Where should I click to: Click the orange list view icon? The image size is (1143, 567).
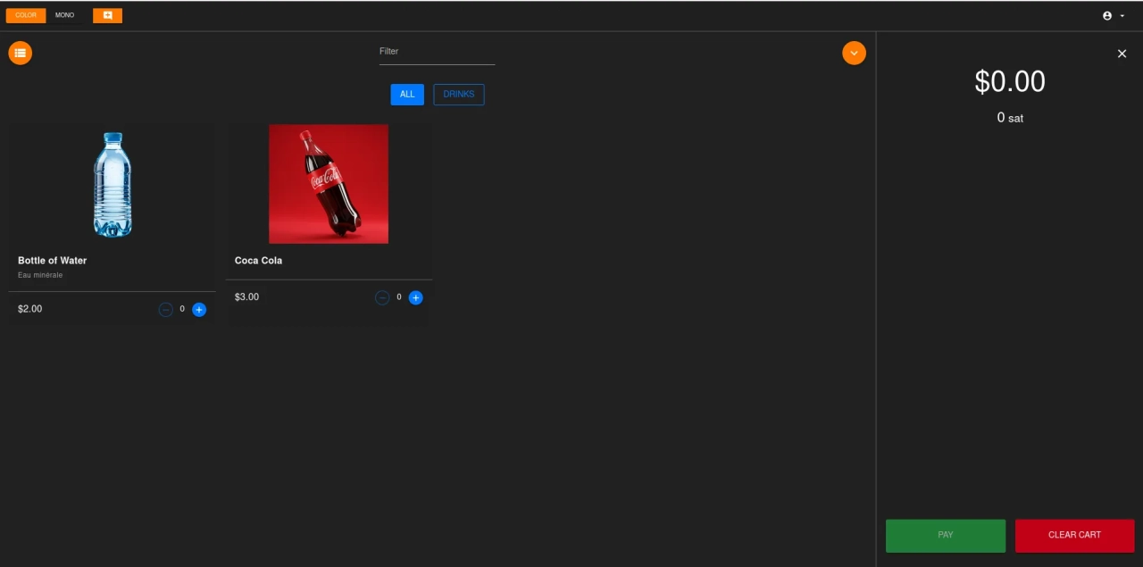[x=20, y=54]
